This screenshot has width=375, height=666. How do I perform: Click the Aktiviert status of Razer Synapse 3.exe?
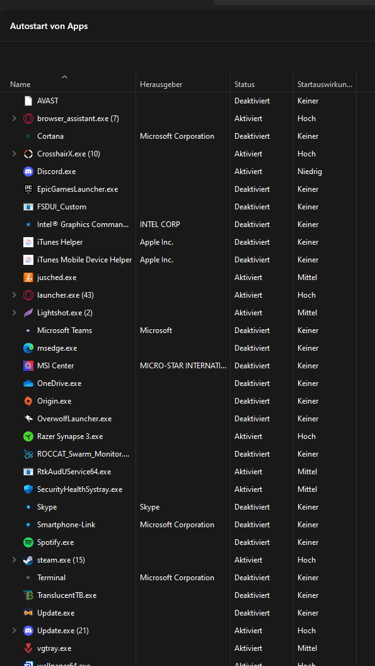click(248, 436)
